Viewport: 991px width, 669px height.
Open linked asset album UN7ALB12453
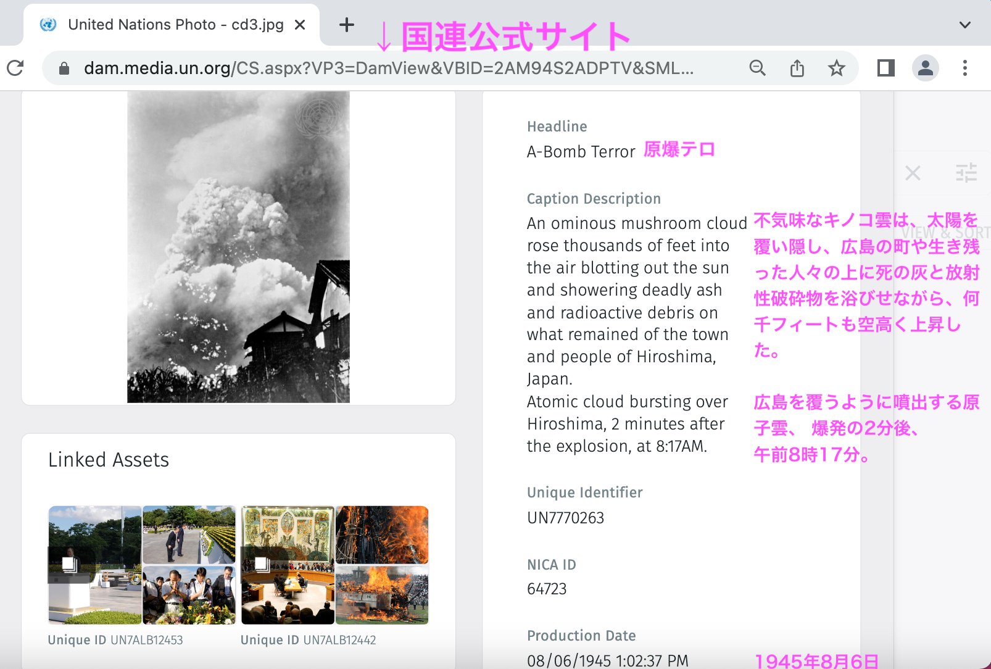tap(143, 565)
